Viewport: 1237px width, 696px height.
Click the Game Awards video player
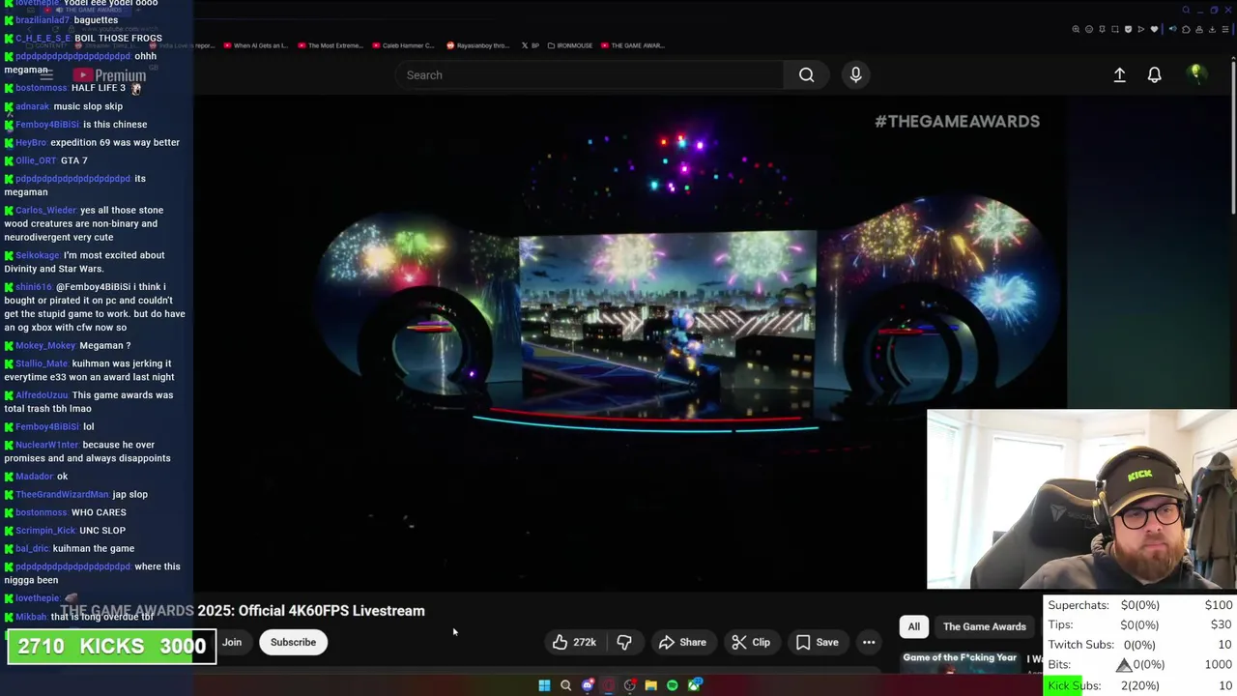(630, 343)
